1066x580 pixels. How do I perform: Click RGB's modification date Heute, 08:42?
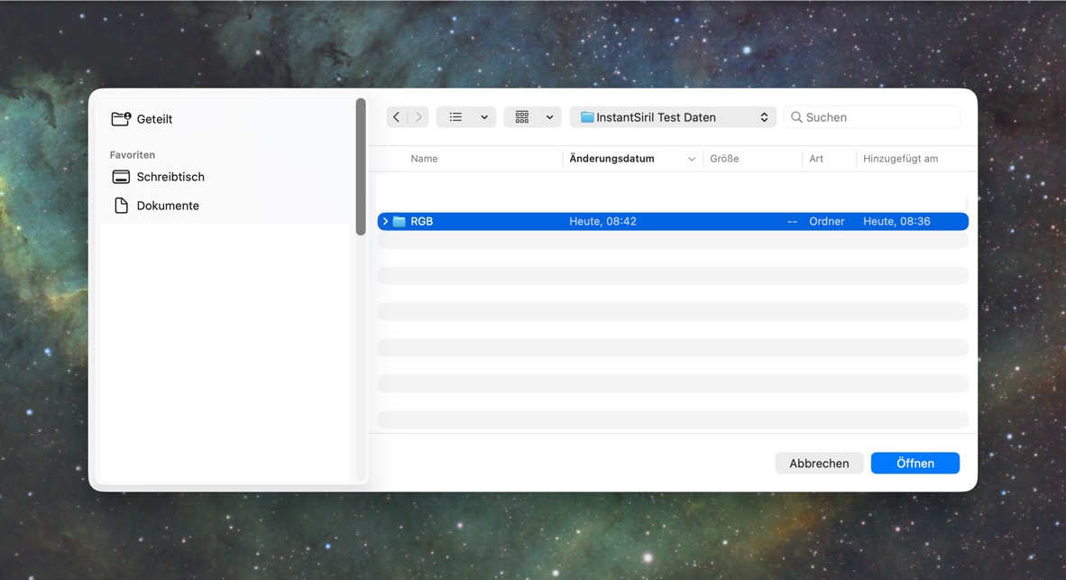point(603,221)
